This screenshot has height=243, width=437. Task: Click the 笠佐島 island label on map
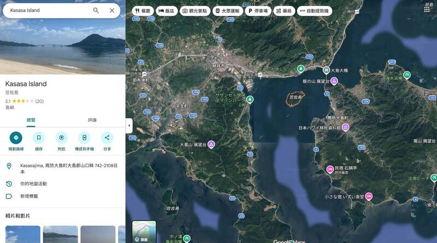point(296,97)
